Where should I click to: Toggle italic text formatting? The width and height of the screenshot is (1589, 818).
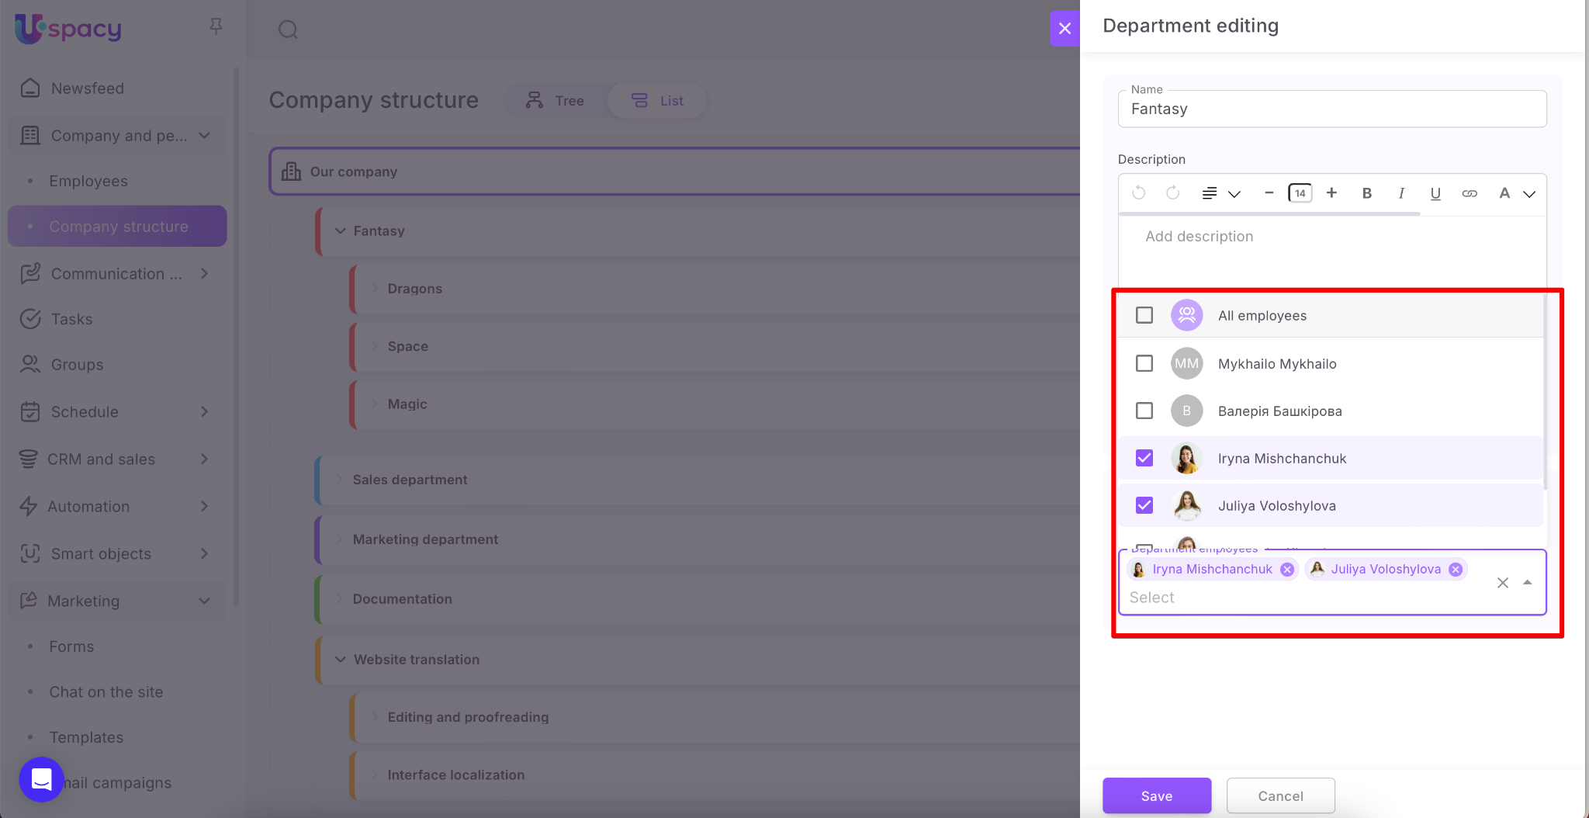1401,193
